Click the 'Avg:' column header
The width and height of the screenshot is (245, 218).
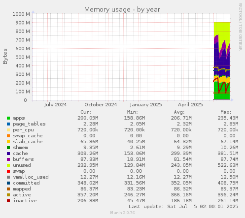pos(179,112)
